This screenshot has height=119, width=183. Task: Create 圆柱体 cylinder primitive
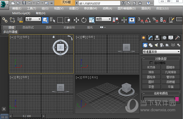(151, 77)
